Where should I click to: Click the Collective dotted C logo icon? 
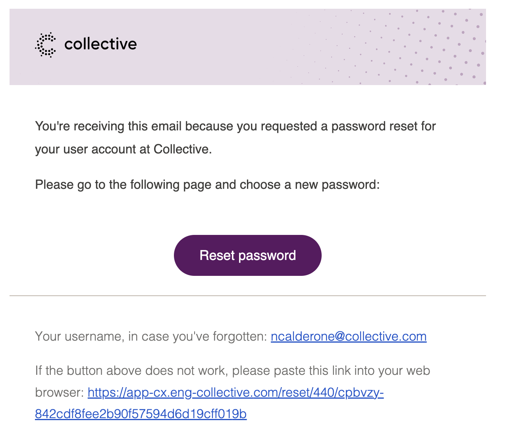coord(45,45)
